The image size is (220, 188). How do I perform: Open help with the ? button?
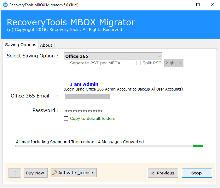coord(15,173)
